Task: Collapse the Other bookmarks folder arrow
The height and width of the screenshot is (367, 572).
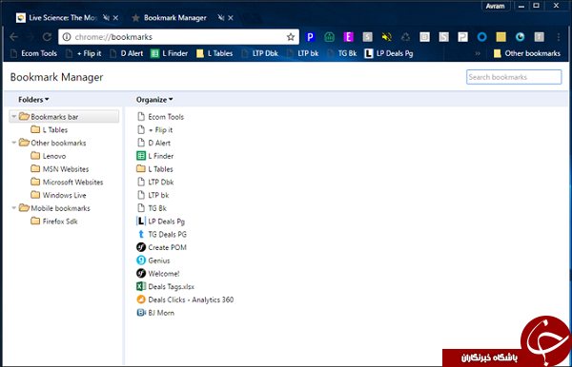Action: (14, 143)
